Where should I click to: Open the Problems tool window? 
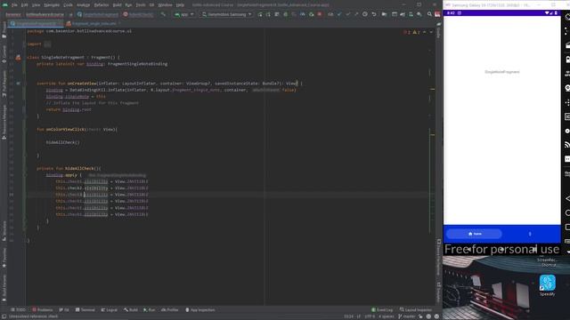(x=42, y=310)
